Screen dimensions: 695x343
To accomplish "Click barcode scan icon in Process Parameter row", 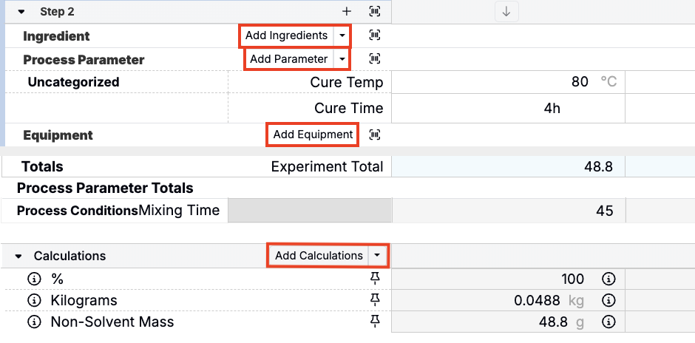I will click(x=375, y=58).
